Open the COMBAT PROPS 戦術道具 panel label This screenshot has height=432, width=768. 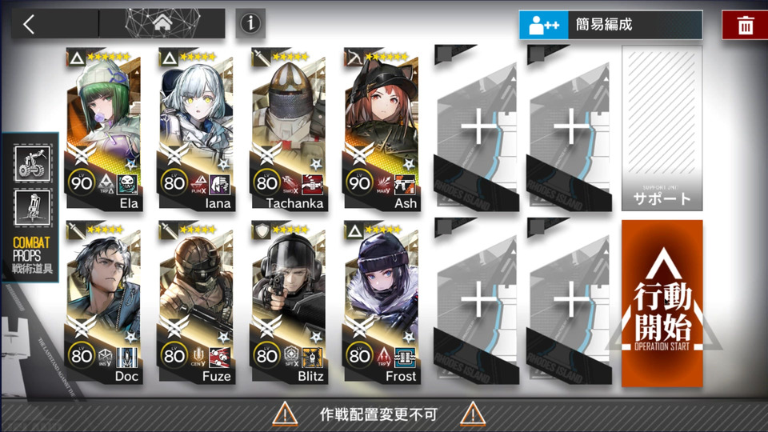[x=32, y=255]
